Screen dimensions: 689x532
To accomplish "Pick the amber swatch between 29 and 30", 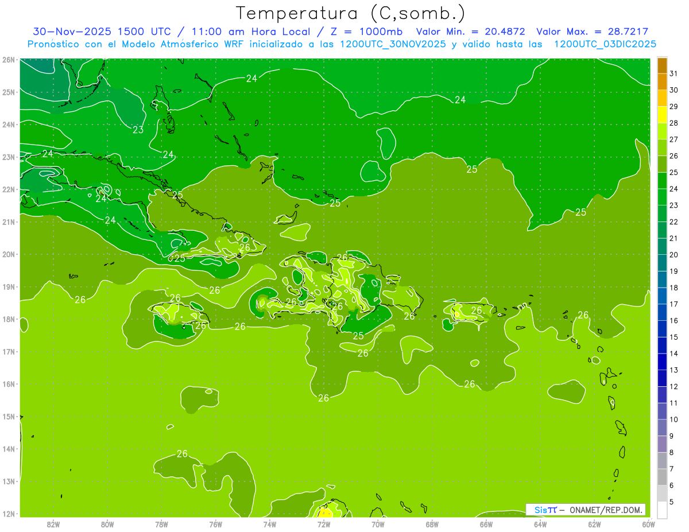I will click(662, 98).
